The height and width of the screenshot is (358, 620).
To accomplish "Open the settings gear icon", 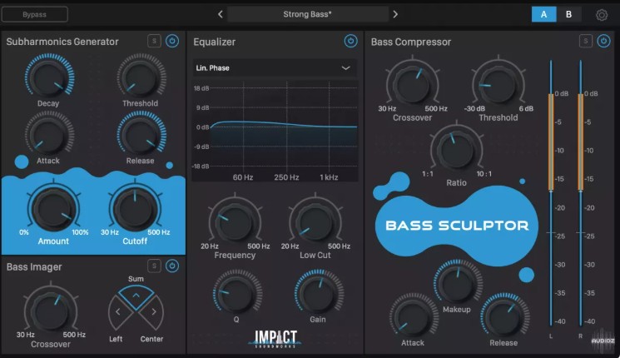I will click(602, 15).
